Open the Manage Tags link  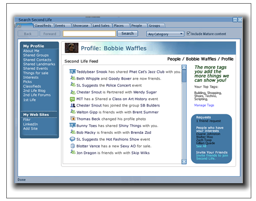204,105
